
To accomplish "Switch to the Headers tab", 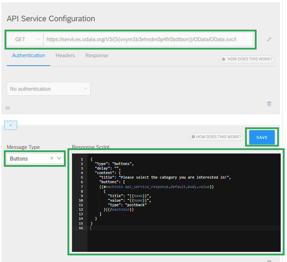I will point(65,55).
